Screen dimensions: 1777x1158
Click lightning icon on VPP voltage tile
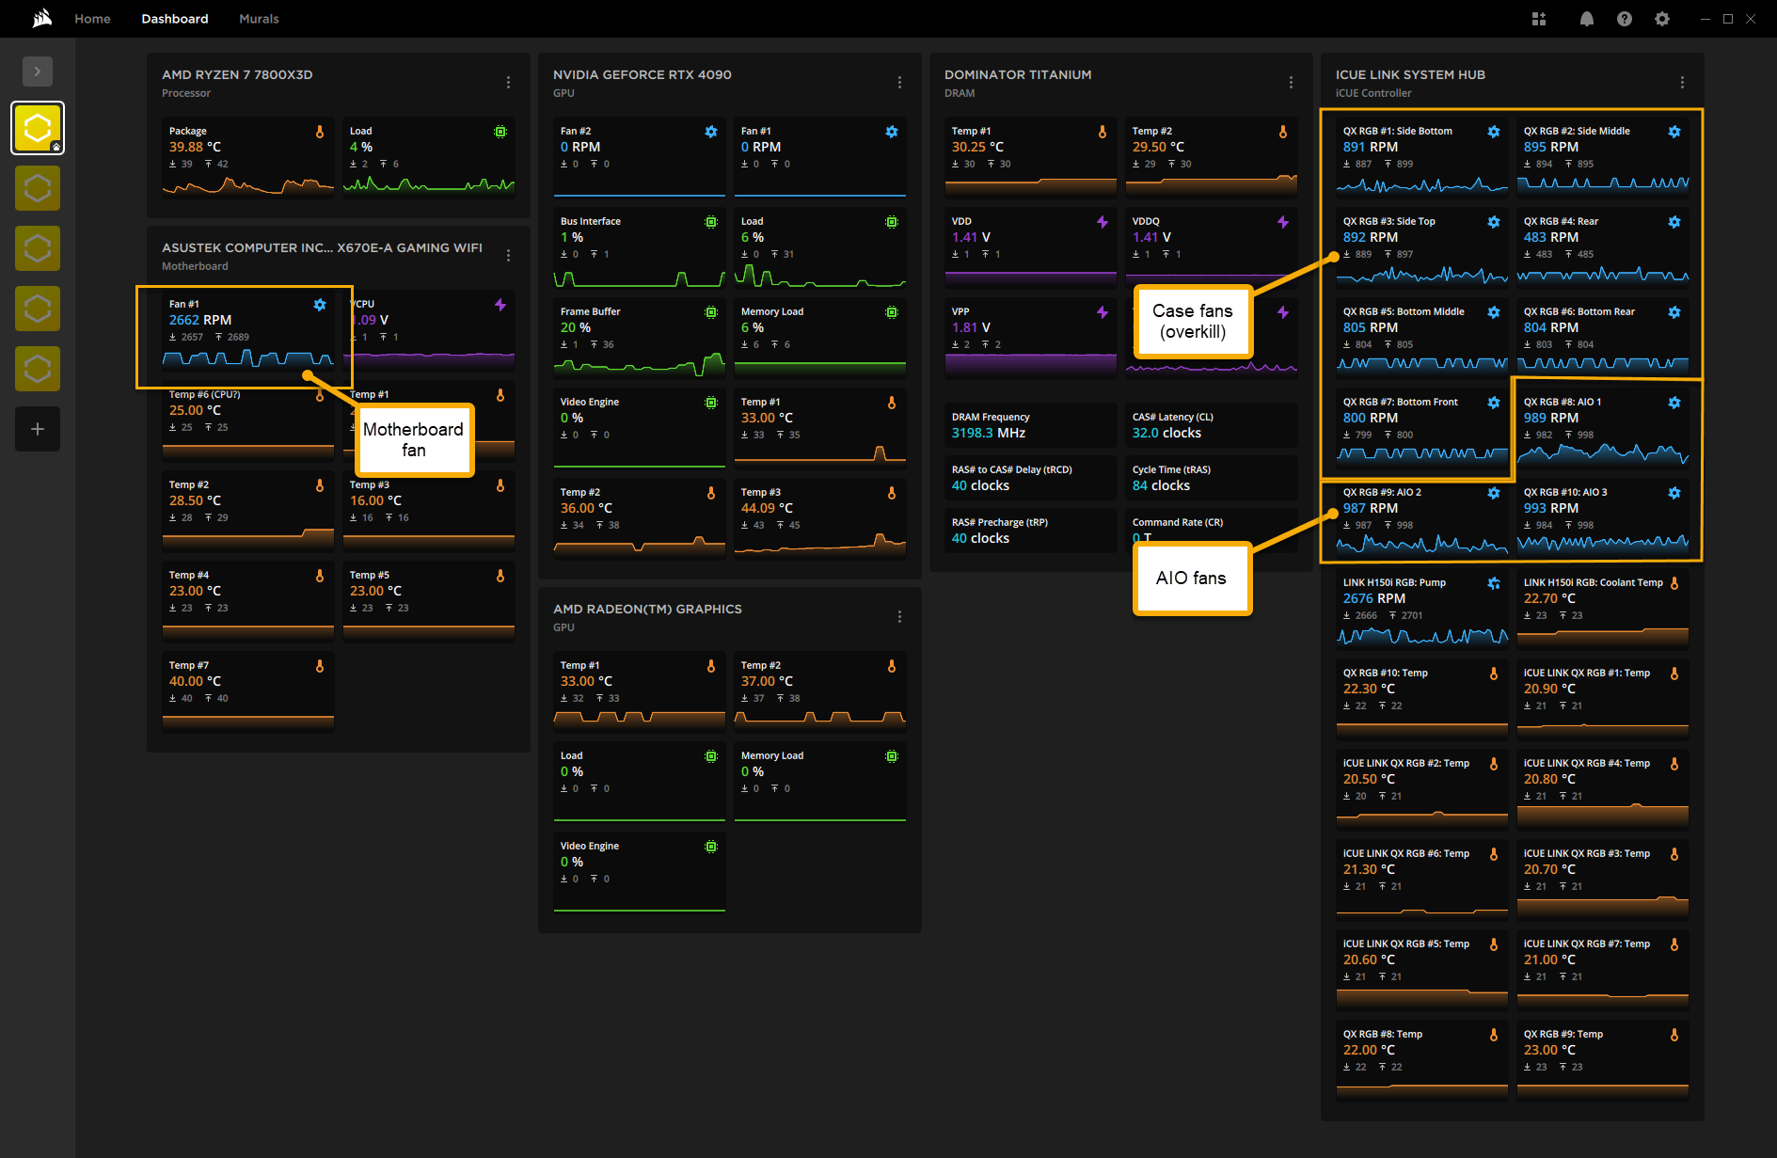1103,312
